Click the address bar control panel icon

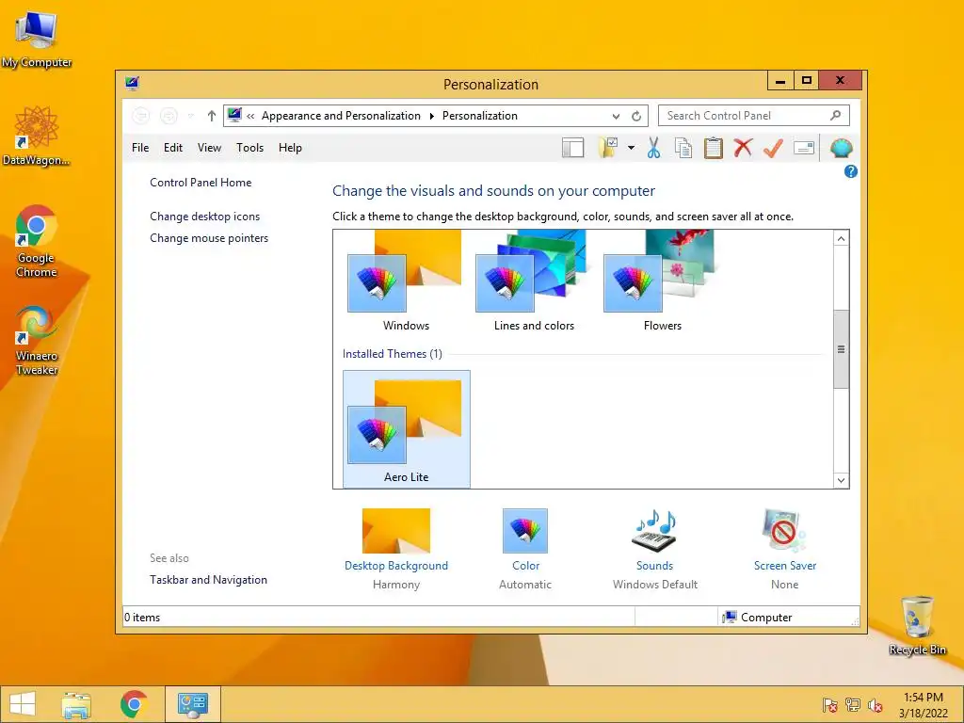[234, 115]
